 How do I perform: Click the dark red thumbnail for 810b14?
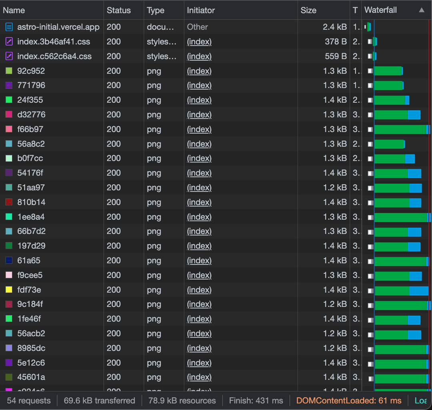[9, 202]
